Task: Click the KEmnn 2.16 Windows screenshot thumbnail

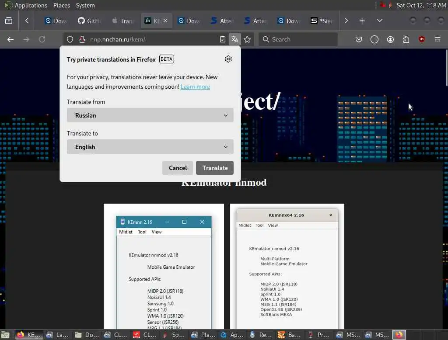Action: (164, 266)
